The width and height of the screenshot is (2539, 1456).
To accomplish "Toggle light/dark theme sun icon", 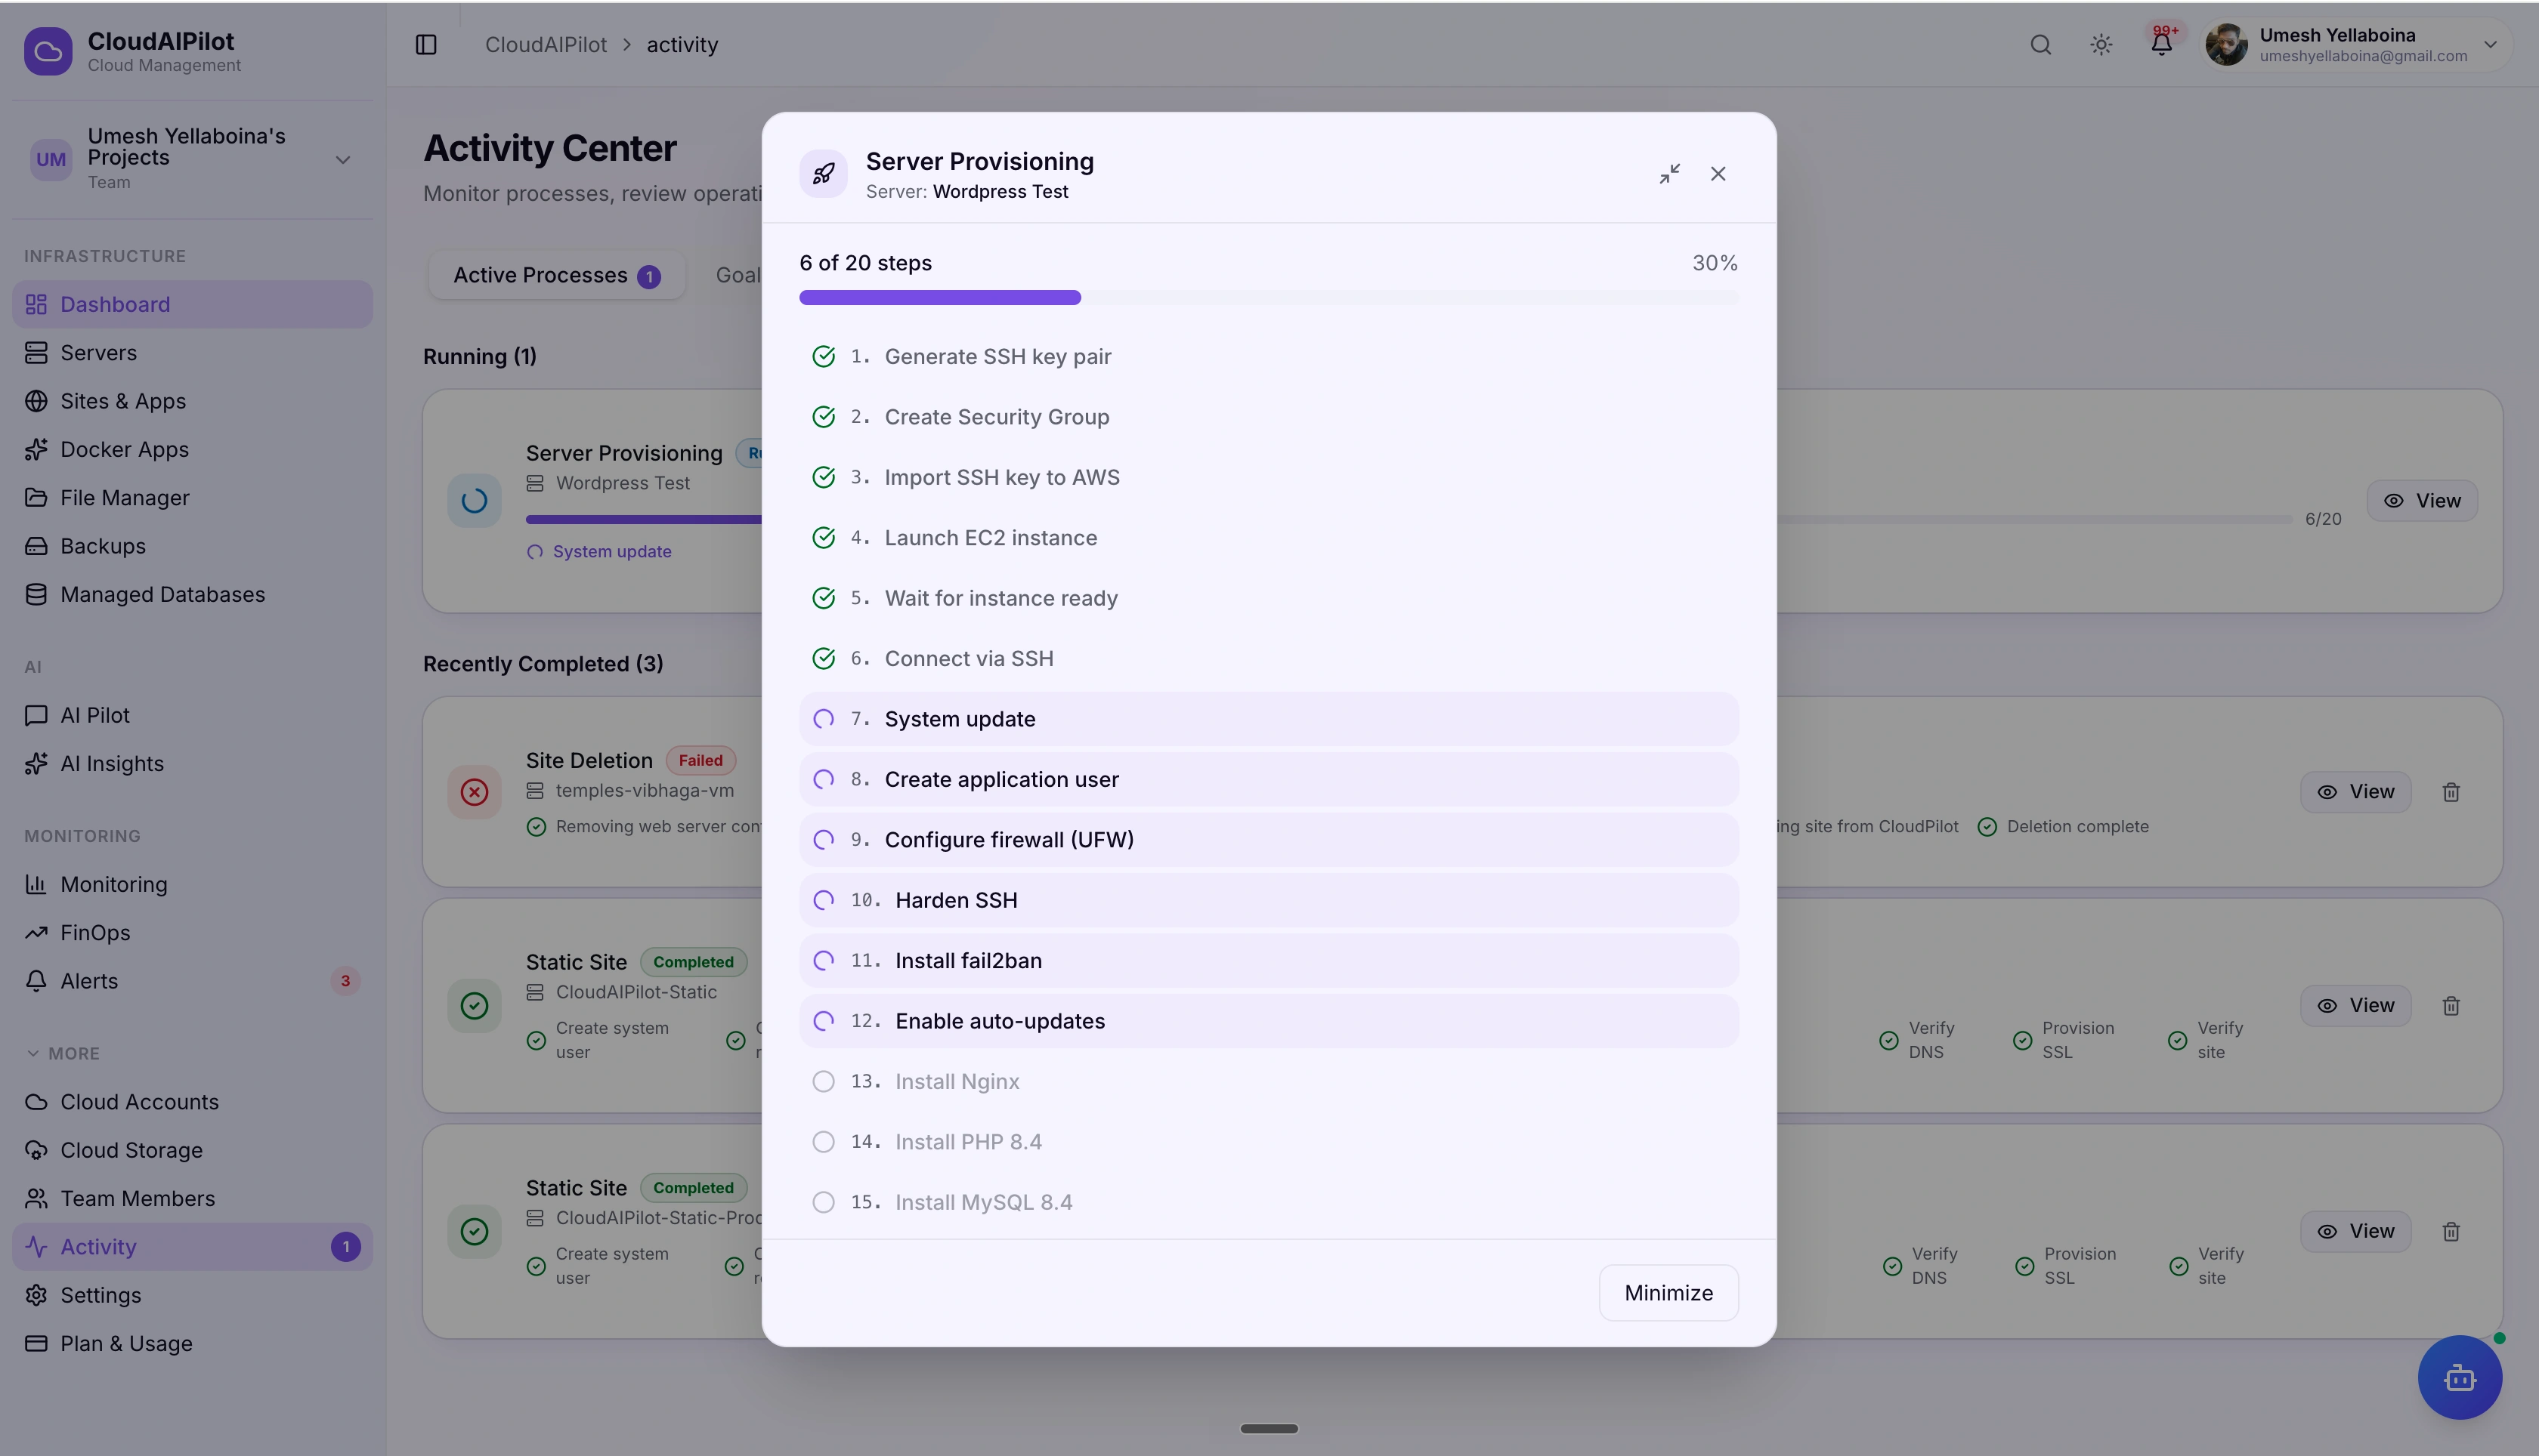I will tap(2101, 45).
